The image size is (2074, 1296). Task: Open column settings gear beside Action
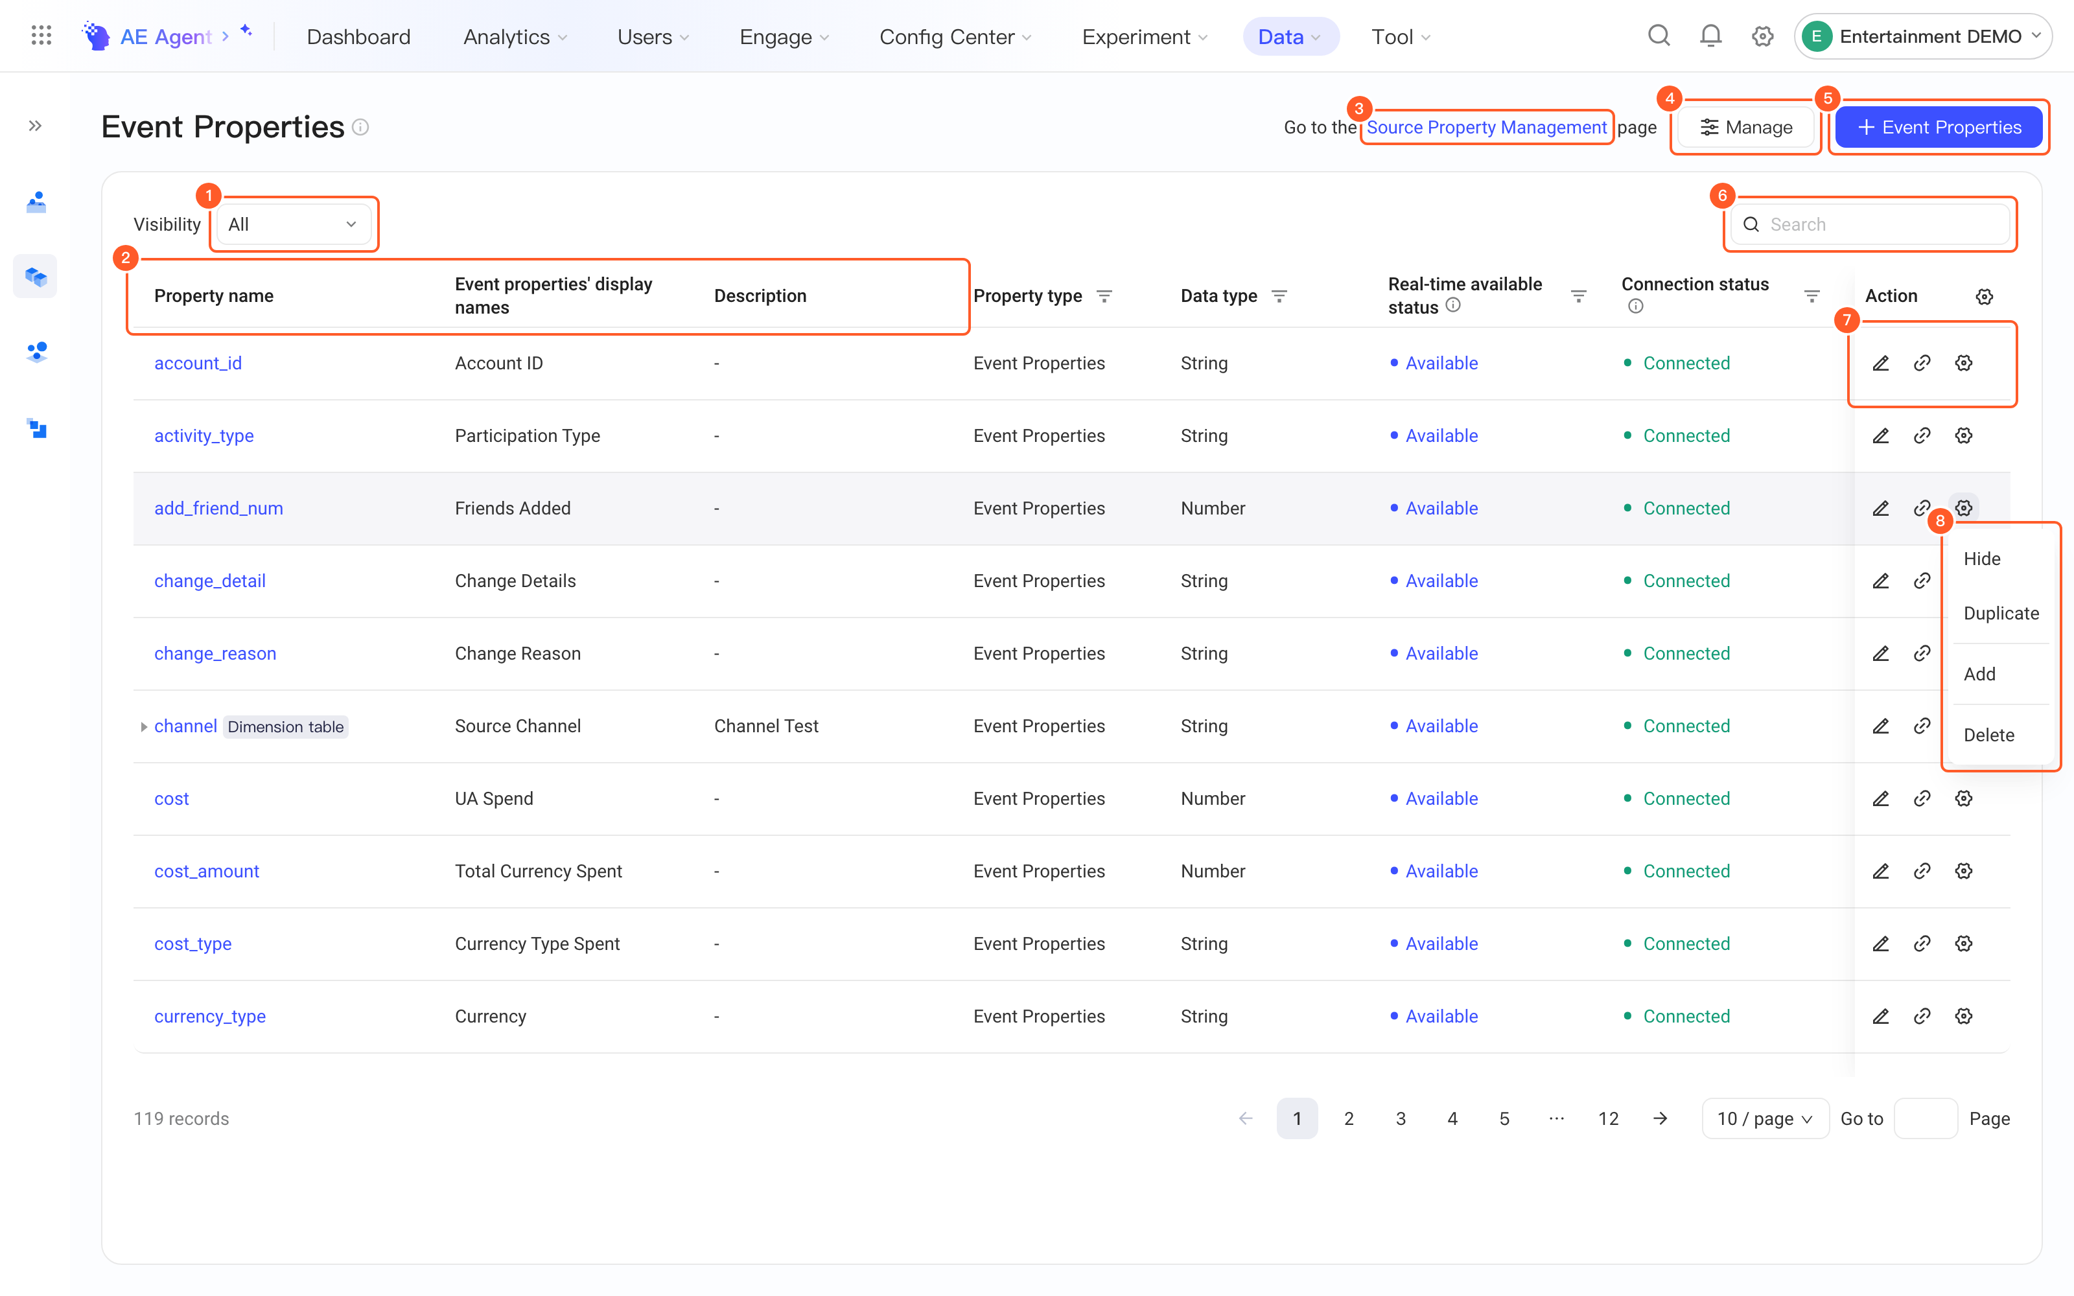coord(1984,297)
